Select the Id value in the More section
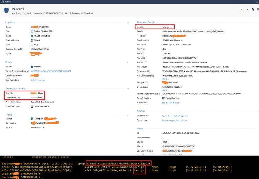This screenshot has height=179, width=259. (x=181, y=133)
